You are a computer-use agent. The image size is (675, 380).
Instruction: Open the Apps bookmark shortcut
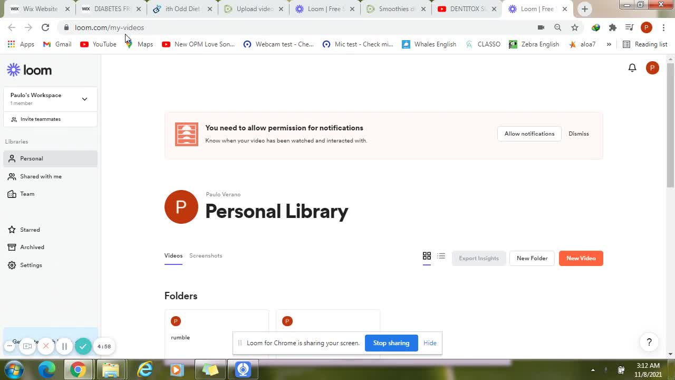click(21, 44)
